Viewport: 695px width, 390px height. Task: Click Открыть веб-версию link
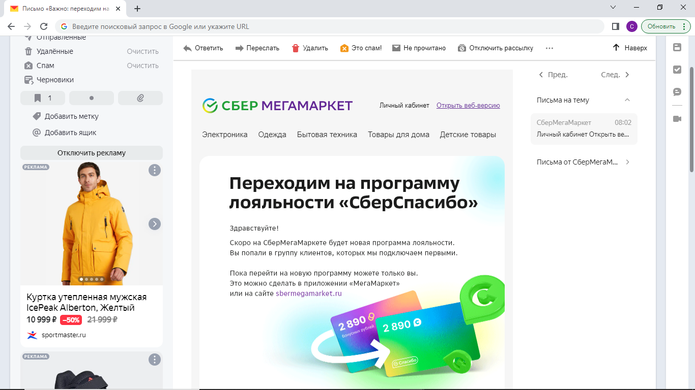468,106
